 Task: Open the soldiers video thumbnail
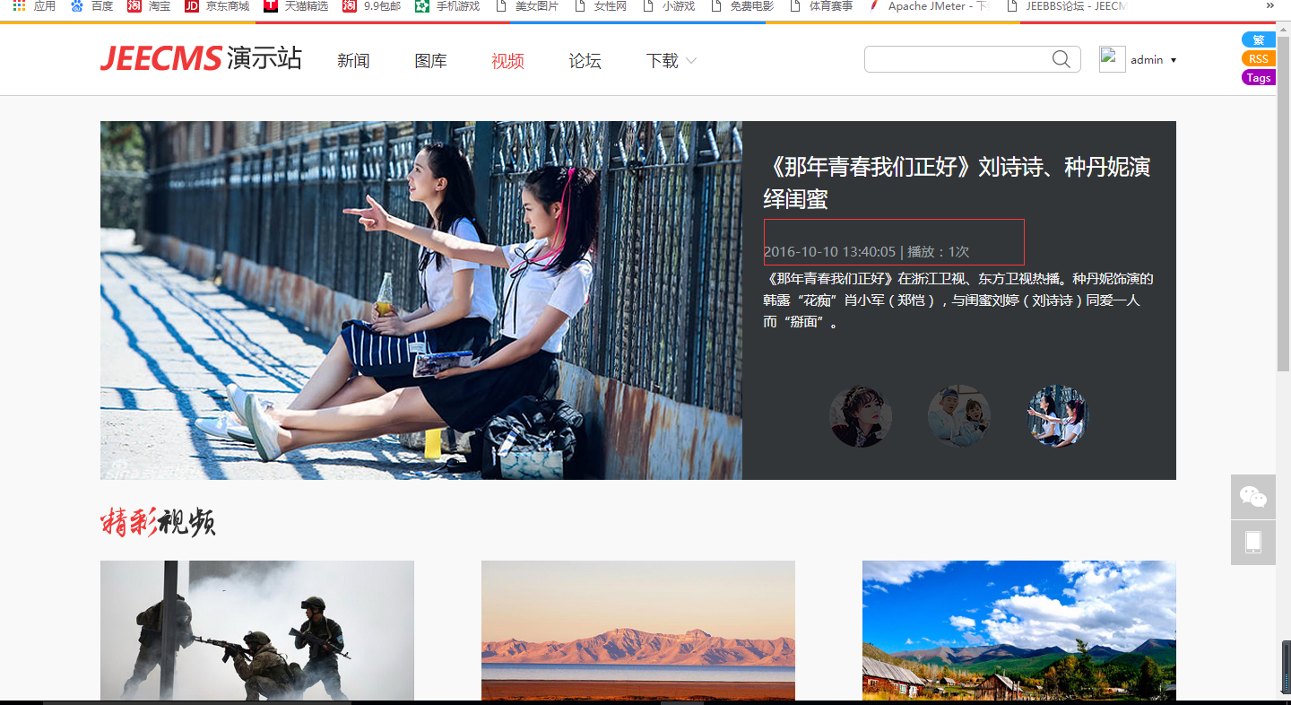coord(257,631)
